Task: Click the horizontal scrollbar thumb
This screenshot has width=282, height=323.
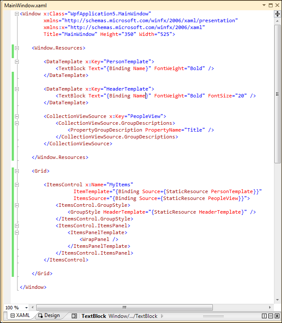Action: tap(124, 307)
